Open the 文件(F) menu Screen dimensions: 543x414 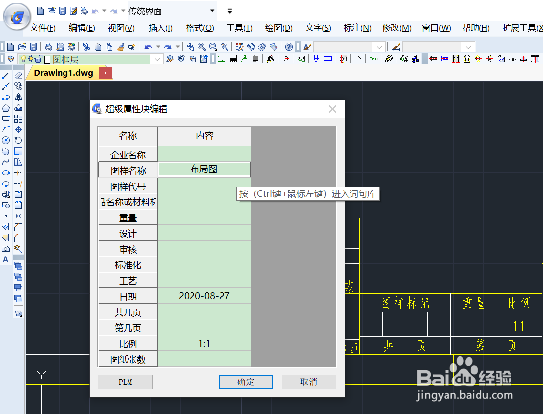(x=43, y=28)
